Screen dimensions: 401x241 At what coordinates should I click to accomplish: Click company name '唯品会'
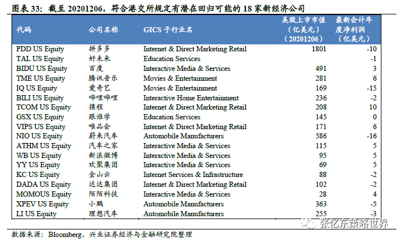[100, 126]
